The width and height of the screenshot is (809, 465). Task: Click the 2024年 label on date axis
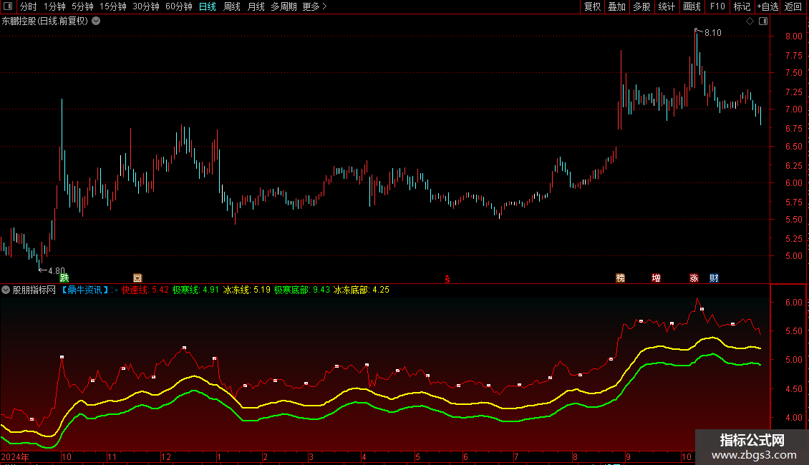[x=15, y=456]
